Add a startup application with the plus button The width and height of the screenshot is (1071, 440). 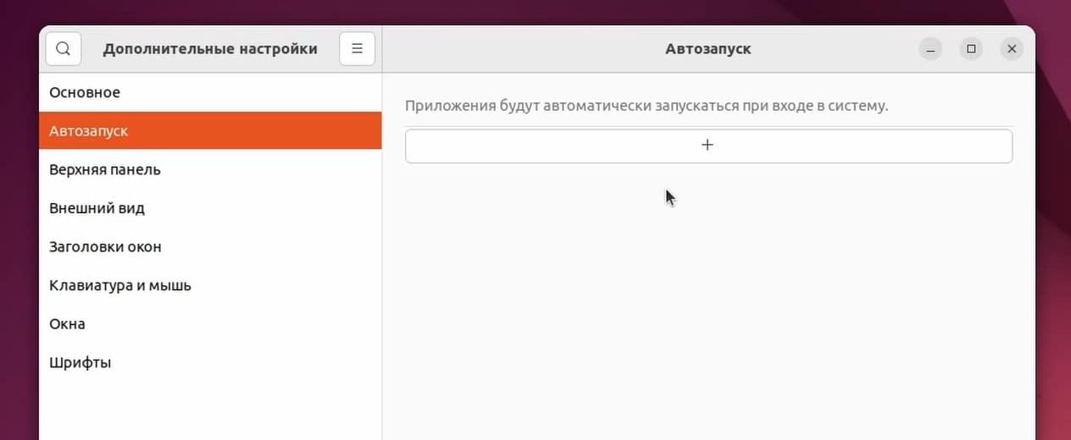[x=708, y=146]
